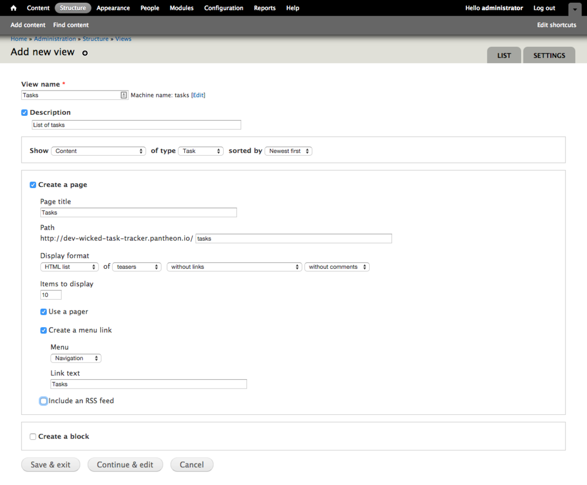
Task: Open the teasers dropdown
Action: point(137,267)
